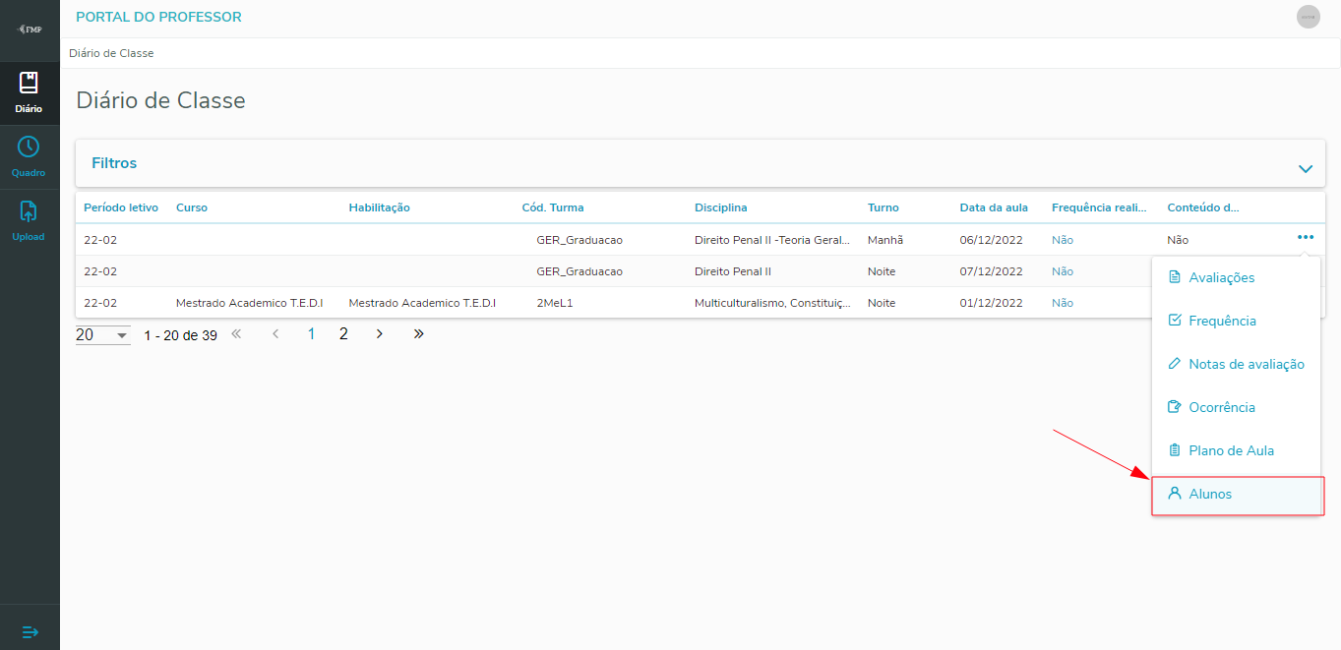Click the date 01/12/2022
Image resolution: width=1341 pixels, height=650 pixels.
[992, 303]
